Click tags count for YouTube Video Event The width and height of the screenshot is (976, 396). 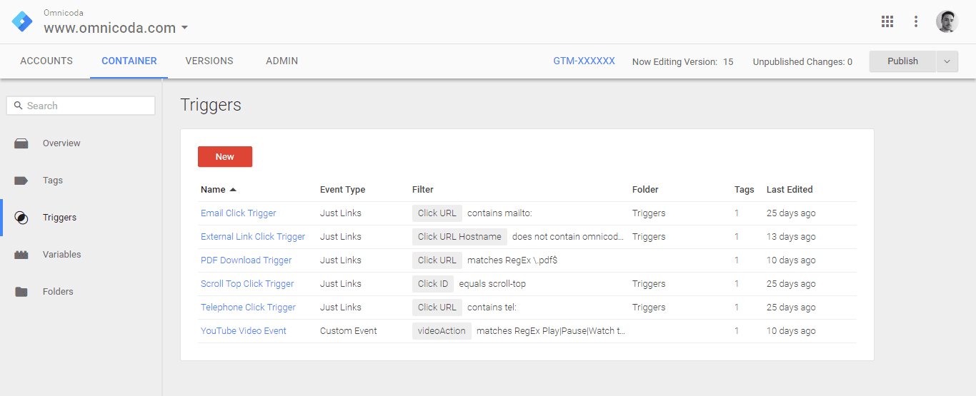tap(737, 331)
